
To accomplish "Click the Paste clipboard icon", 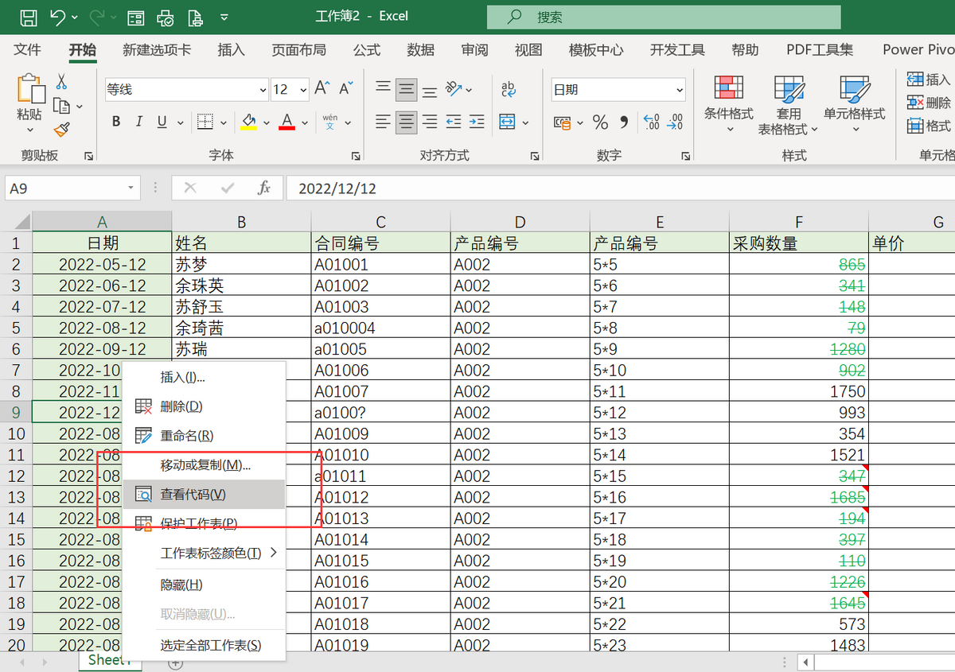I will [30, 89].
